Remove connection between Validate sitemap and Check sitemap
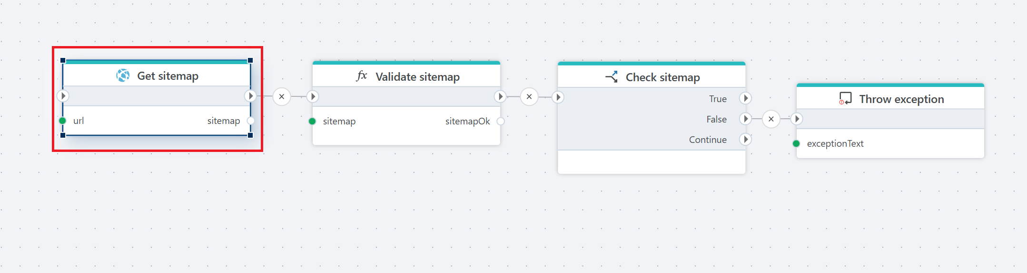The width and height of the screenshot is (1027, 273). 529,96
